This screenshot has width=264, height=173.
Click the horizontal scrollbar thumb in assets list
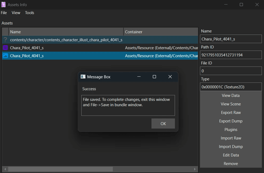(61, 169)
